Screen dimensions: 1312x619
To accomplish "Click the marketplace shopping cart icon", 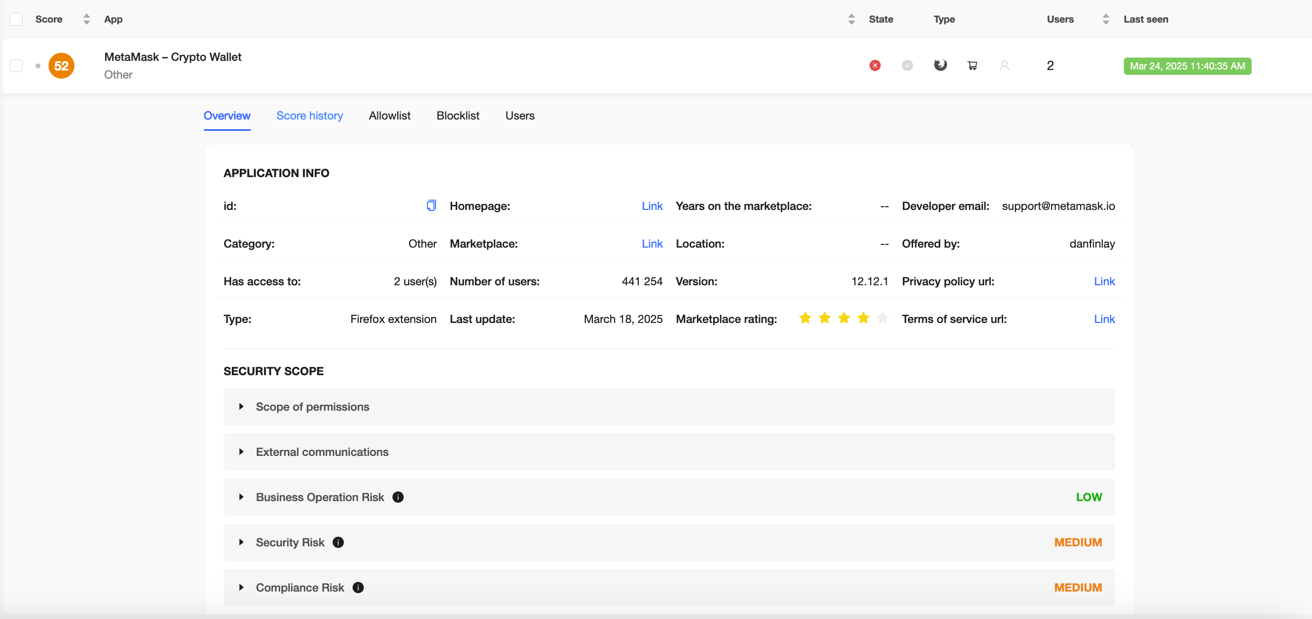I will (x=972, y=65).
